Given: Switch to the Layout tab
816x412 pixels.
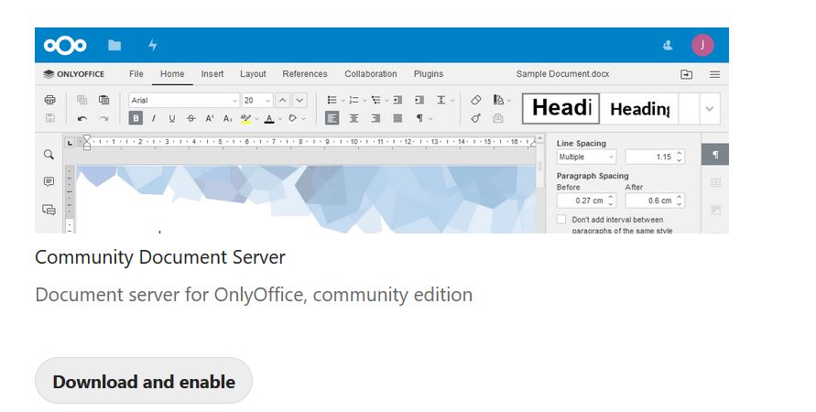Looking at the screenshot, I should (253, 74).
